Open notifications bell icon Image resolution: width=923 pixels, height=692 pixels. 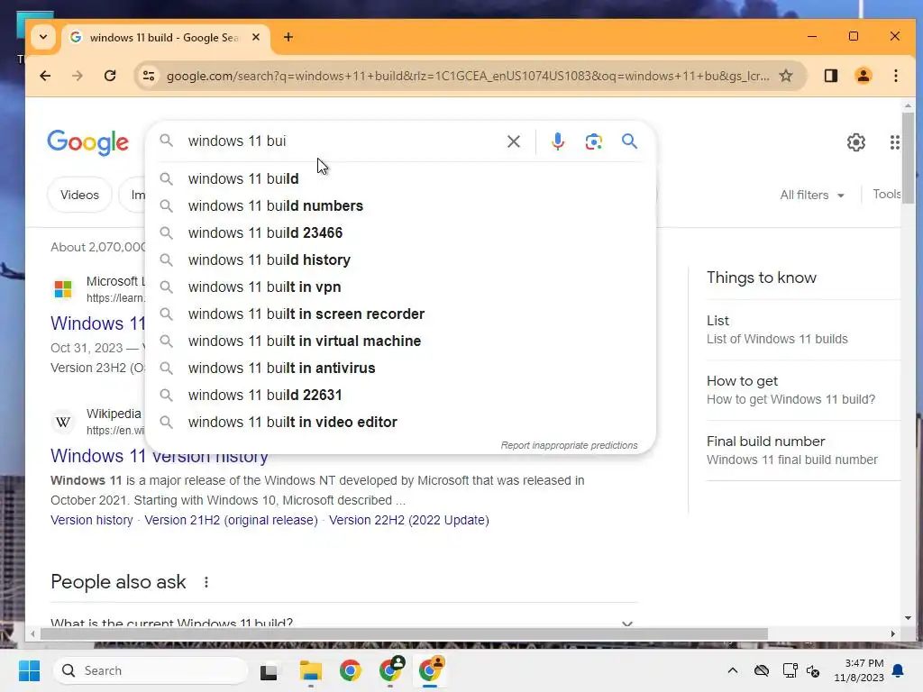(x=899, y=670)
